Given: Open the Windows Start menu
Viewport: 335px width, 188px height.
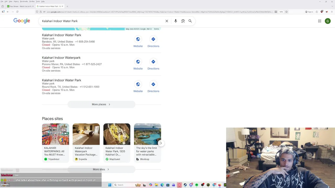Looking at the screenshot, I should (x=110, y=185).
